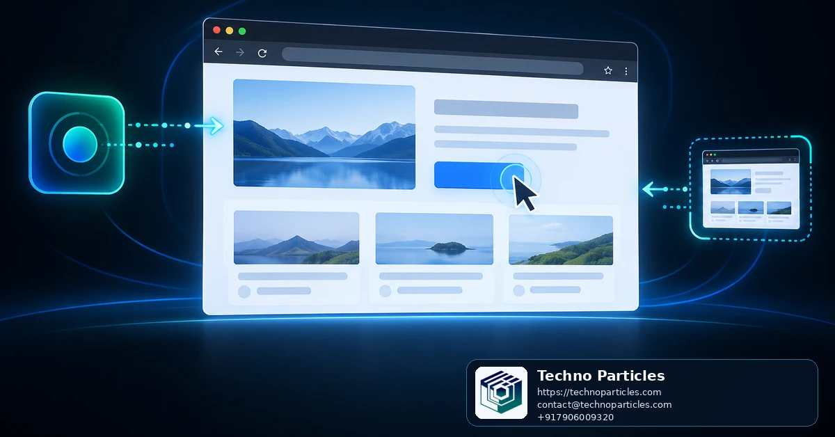Screen dimensions: 835x437
Task: Open the mountain peak card image
Action: pos(296,238)
